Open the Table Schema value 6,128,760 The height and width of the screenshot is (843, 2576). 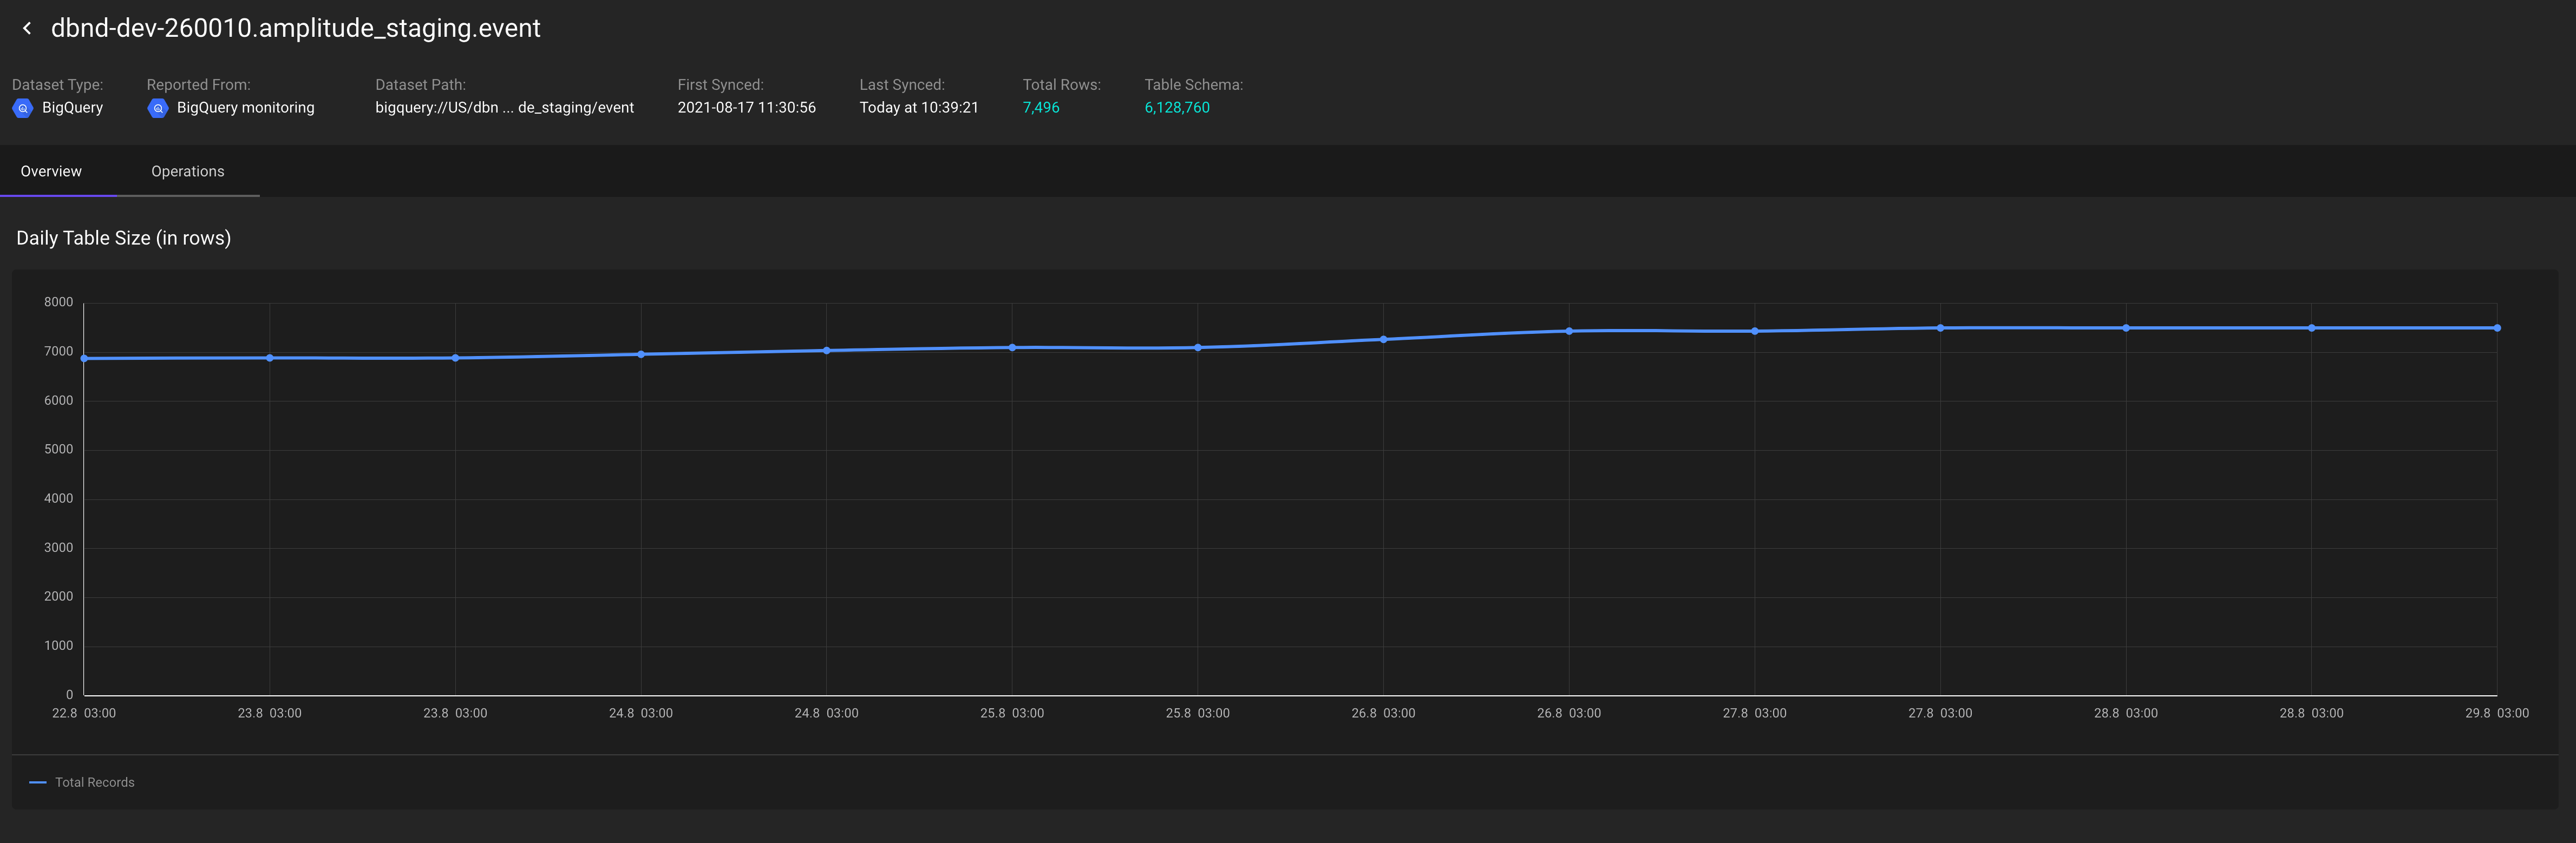click(x=1176, y=108)
